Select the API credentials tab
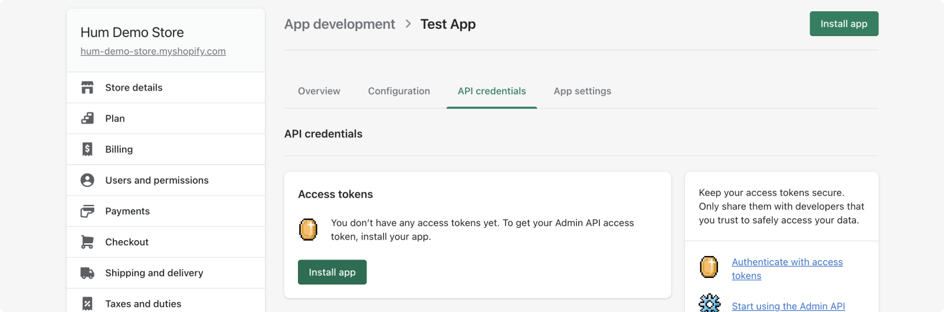 coord(491,91)
